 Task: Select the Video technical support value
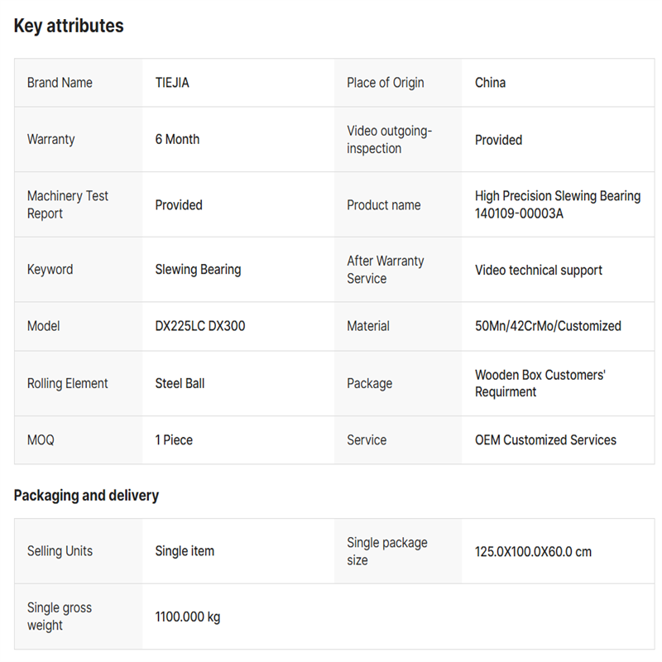point(538,270)
